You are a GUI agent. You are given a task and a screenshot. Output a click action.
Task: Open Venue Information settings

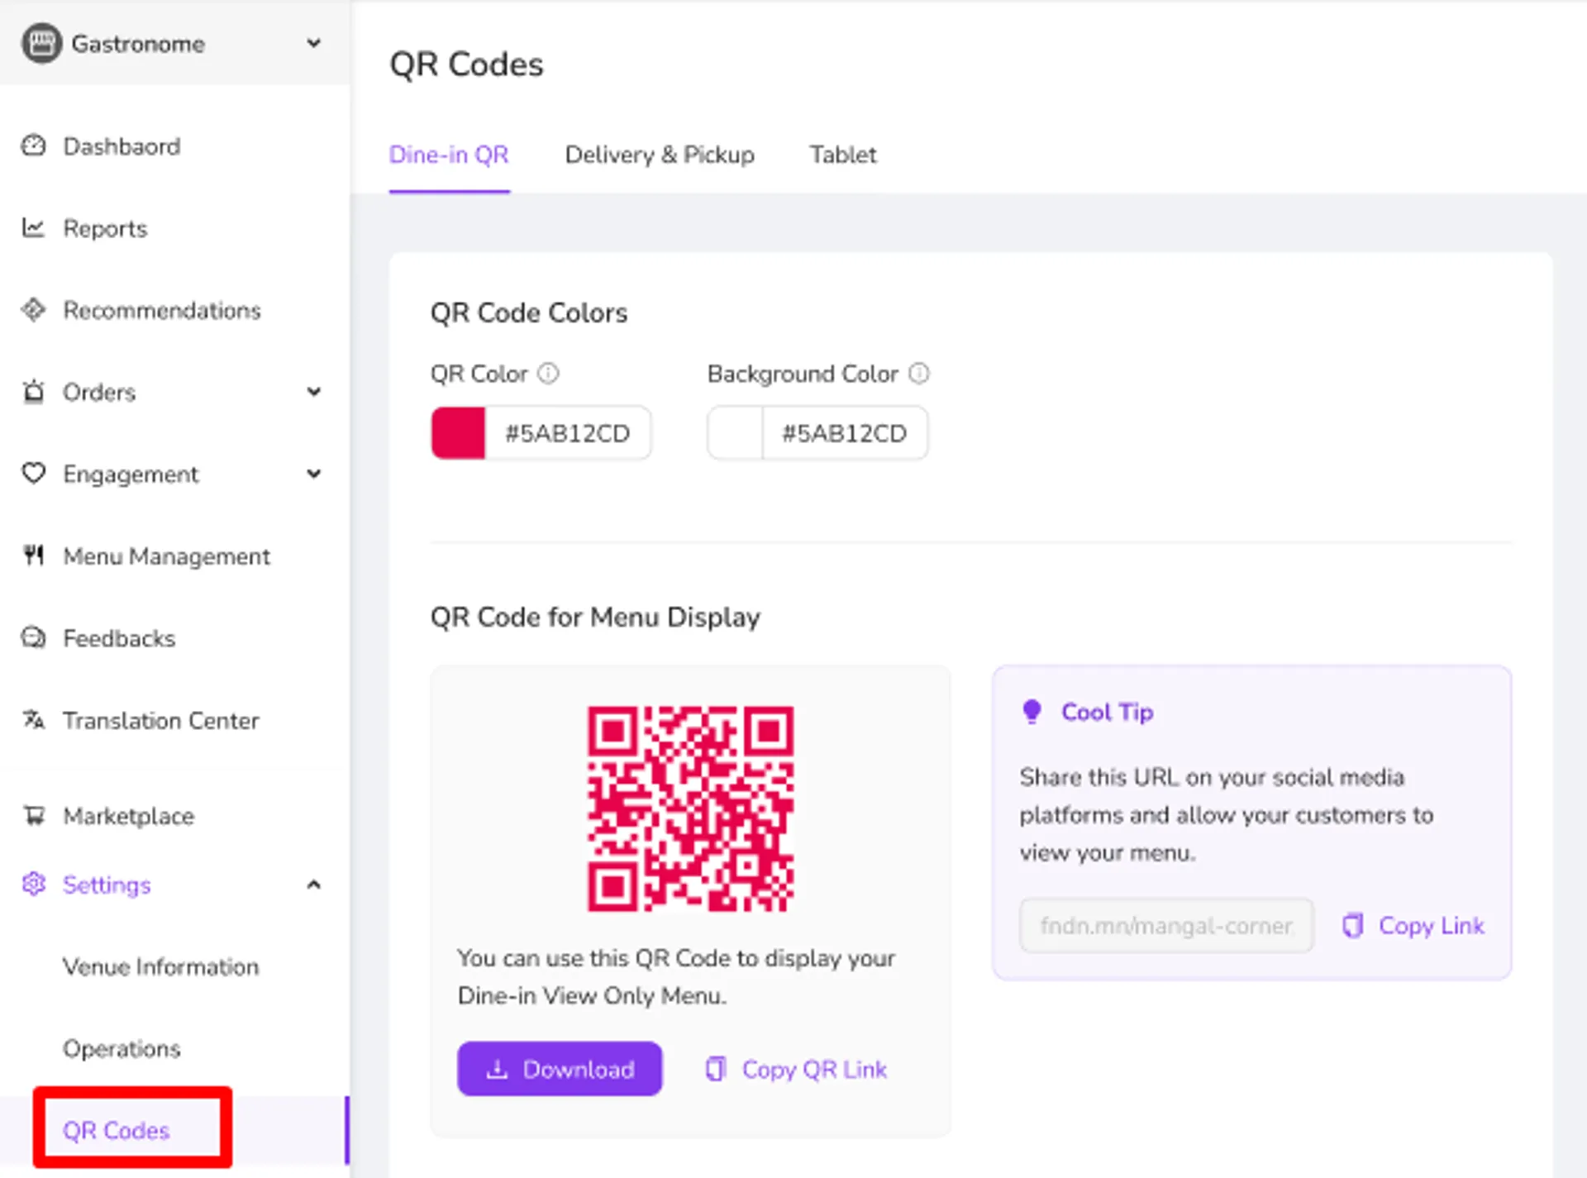click(x=160, y=966)
